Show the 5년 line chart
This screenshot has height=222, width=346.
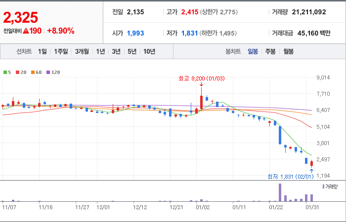[x=132, y=51]
